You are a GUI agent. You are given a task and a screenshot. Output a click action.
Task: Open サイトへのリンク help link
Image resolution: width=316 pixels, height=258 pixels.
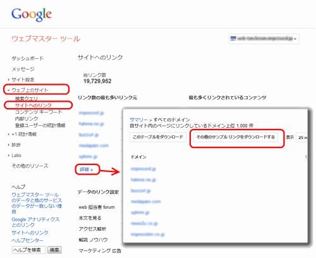(30, 233)
